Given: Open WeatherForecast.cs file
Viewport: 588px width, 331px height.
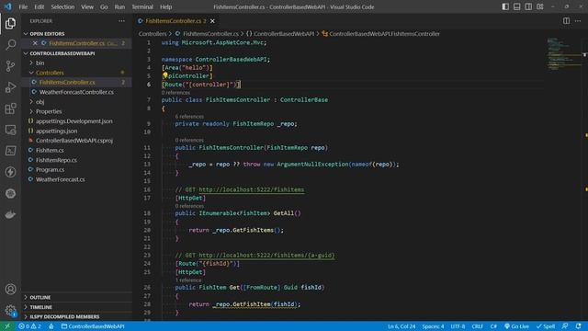Looking at the screenshot, I should [60, 179].
